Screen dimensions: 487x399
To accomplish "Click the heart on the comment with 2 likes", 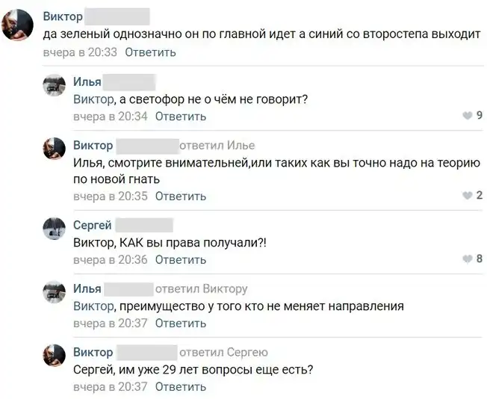I will pos(468,196).
